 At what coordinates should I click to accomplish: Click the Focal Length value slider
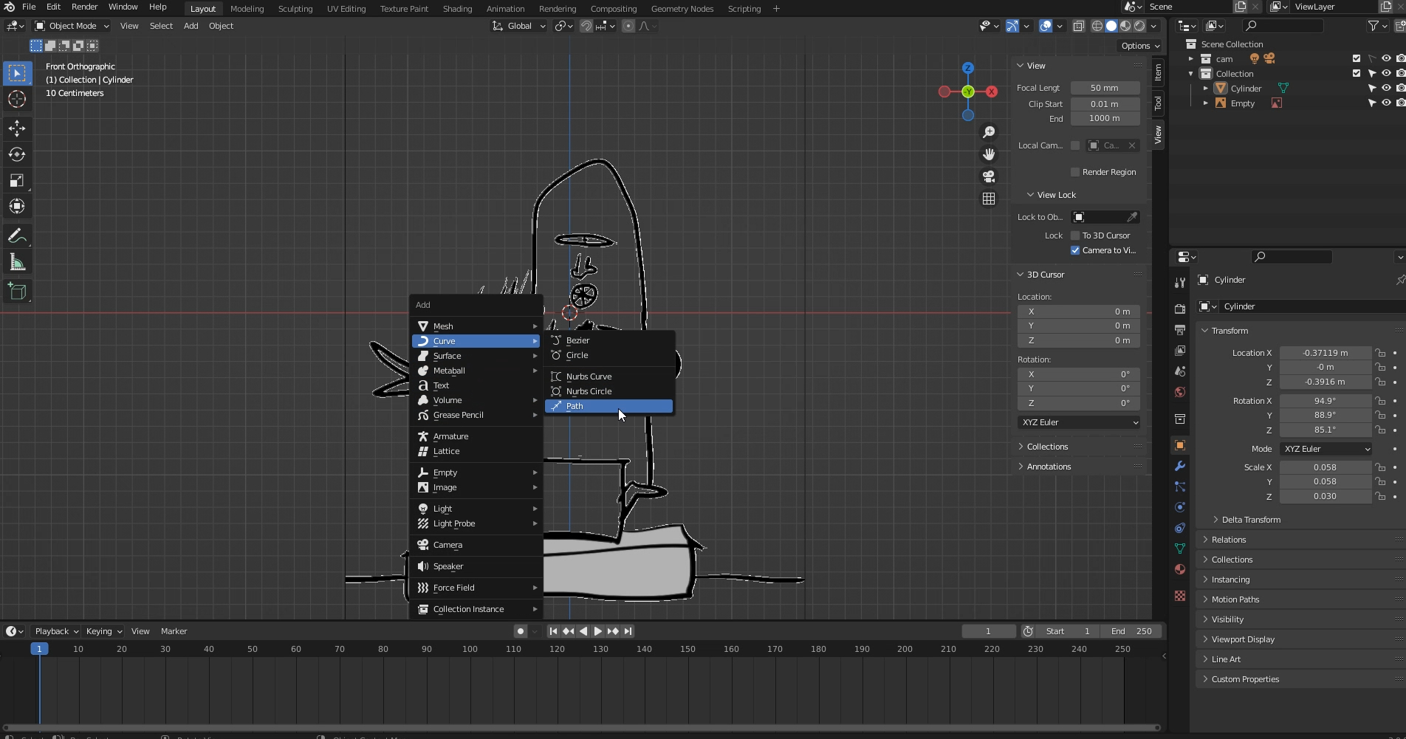(x=1104, y=88)
